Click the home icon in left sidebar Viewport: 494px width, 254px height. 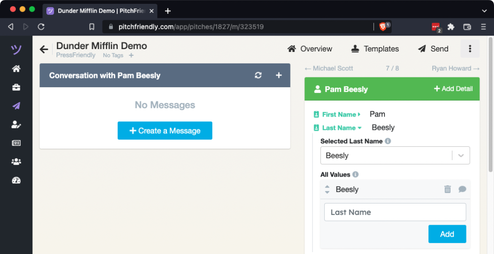point(16,69)
